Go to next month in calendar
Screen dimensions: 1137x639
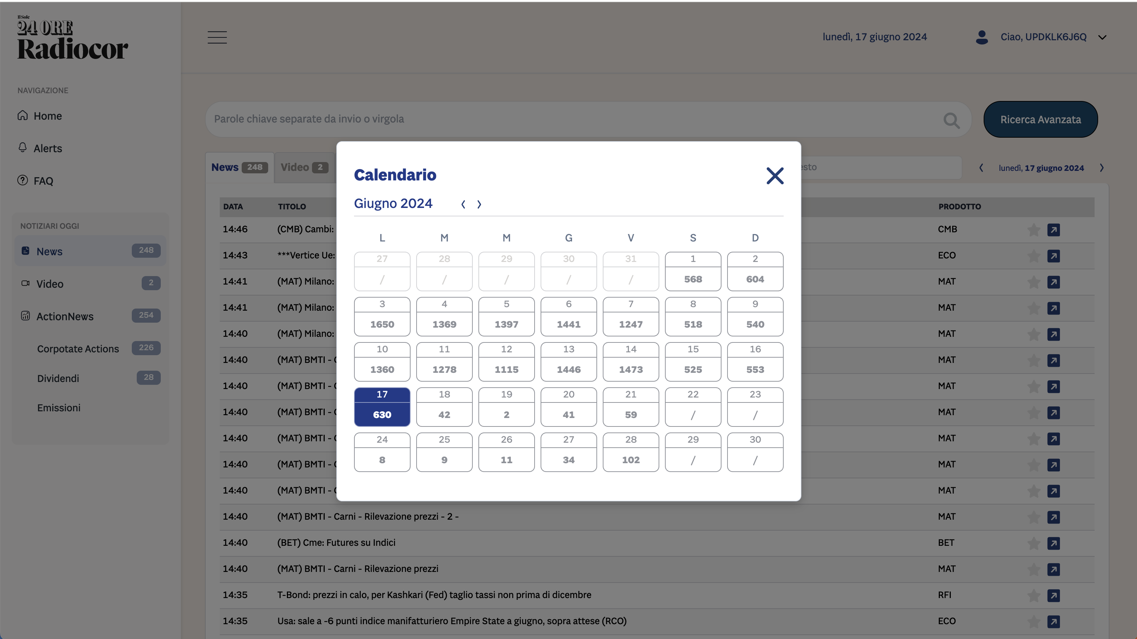point(479,204)
